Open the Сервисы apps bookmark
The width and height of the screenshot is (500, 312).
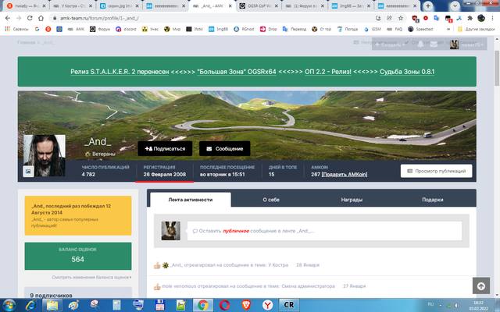tap(16, 29)
